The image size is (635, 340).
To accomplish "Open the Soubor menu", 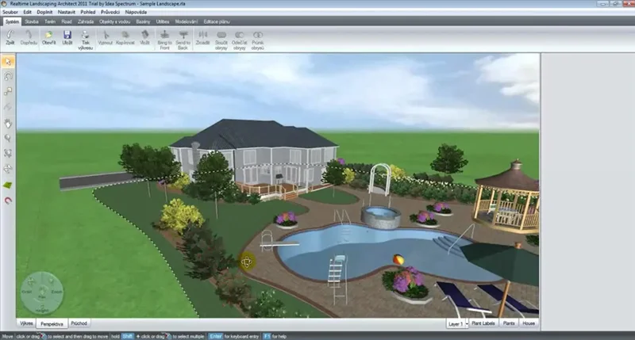I will (x=10, y=13).
